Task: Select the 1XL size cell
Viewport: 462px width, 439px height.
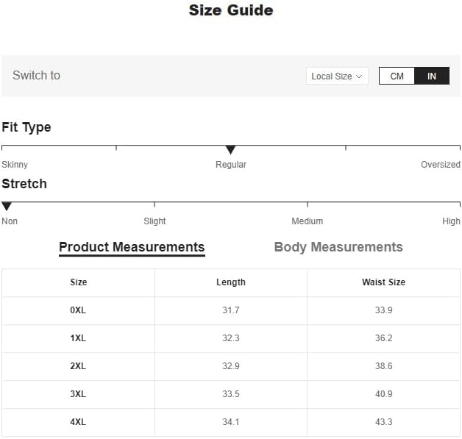Action: (78, 338)
